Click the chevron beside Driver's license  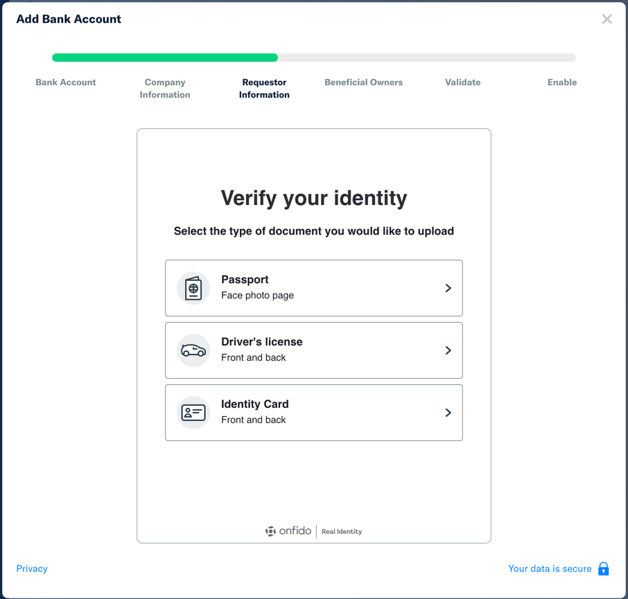[448, 350]
